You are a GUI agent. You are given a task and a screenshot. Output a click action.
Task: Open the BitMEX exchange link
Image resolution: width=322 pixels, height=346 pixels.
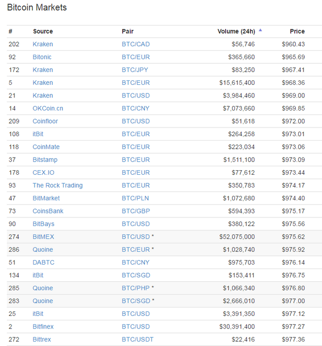click(43, 237)
